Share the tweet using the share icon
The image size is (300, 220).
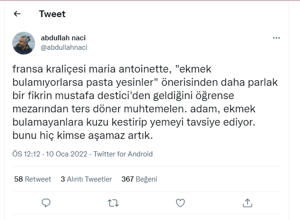click(x=247, y=203)
